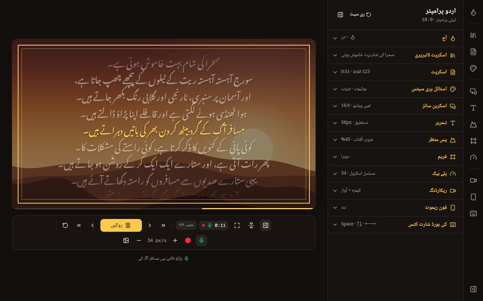483x301 pixels.
Task: Open style palette icon in right rail
Action: tap(473, 68)
